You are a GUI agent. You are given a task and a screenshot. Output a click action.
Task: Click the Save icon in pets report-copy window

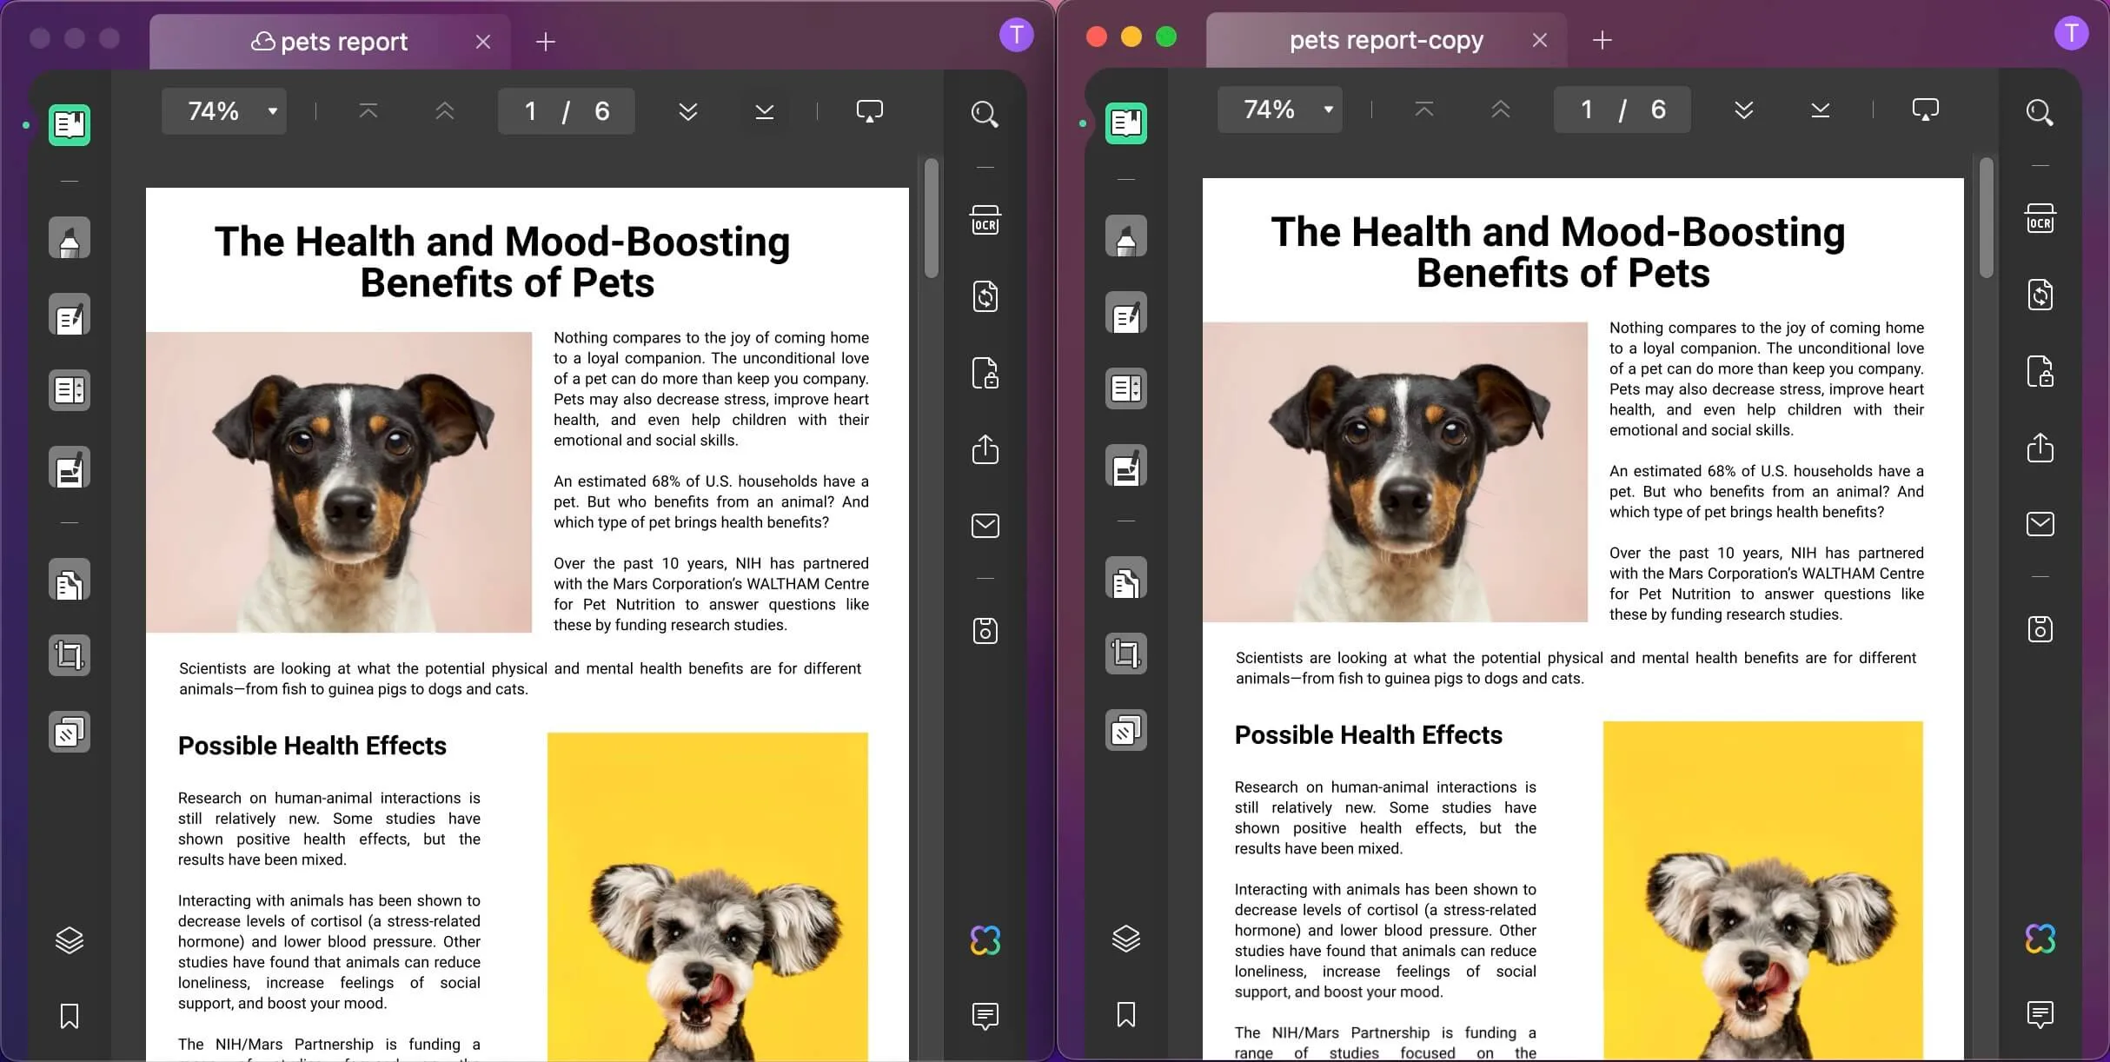coord(2040,629)
